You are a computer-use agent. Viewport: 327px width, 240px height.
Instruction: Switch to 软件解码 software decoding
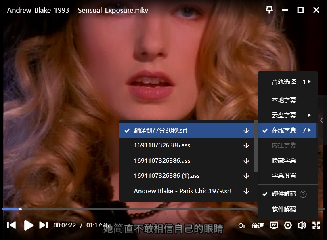[x=284, y=209]
